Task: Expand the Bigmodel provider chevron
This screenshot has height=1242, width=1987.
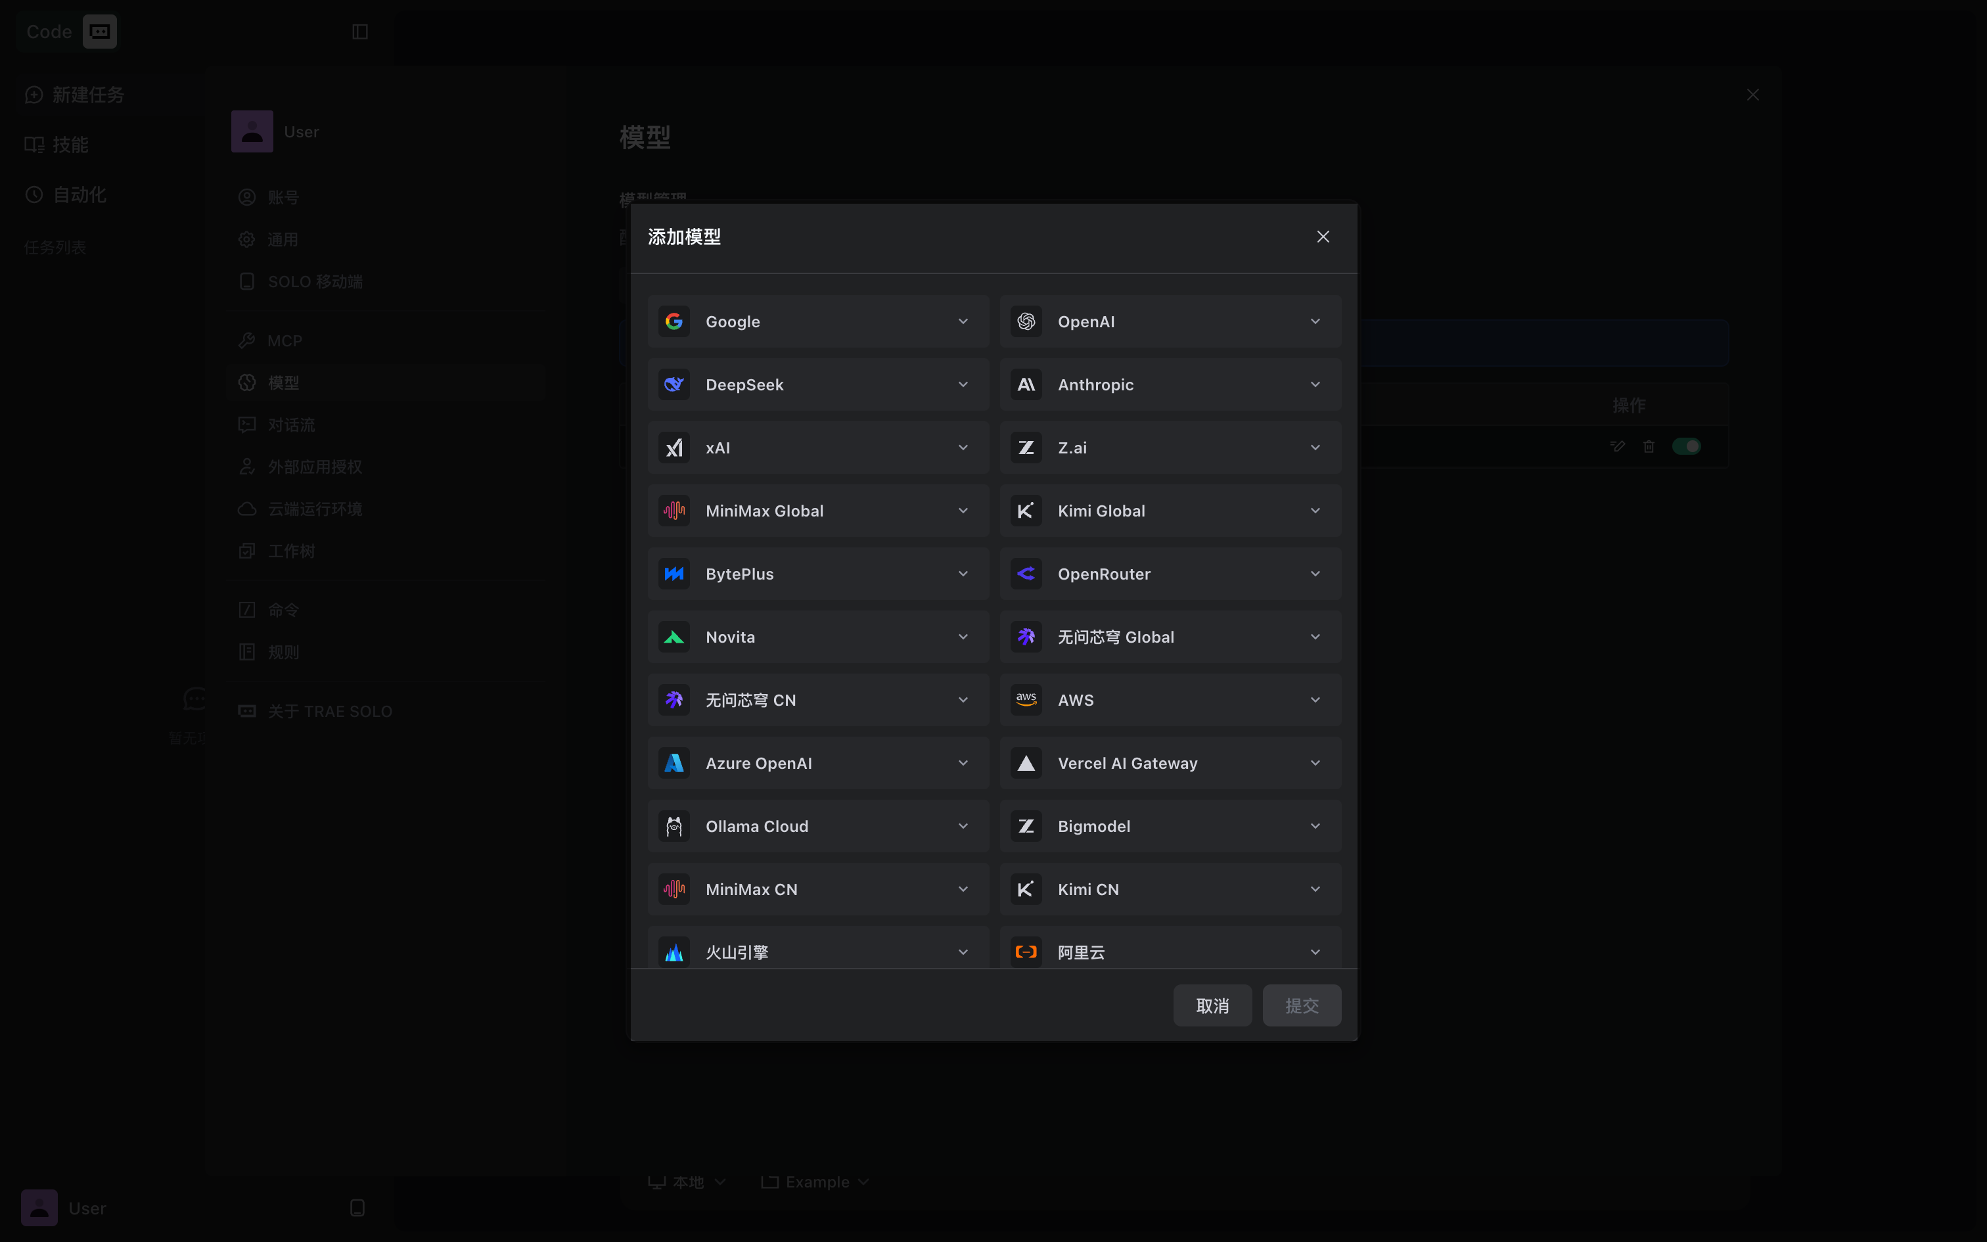Action: (1315, 827)
